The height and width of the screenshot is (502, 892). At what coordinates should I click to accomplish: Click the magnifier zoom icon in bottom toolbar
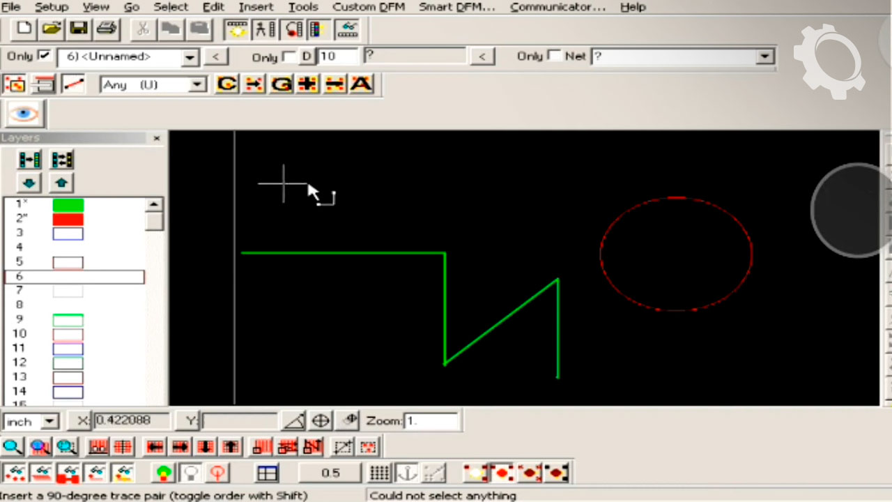click(13, 446)
